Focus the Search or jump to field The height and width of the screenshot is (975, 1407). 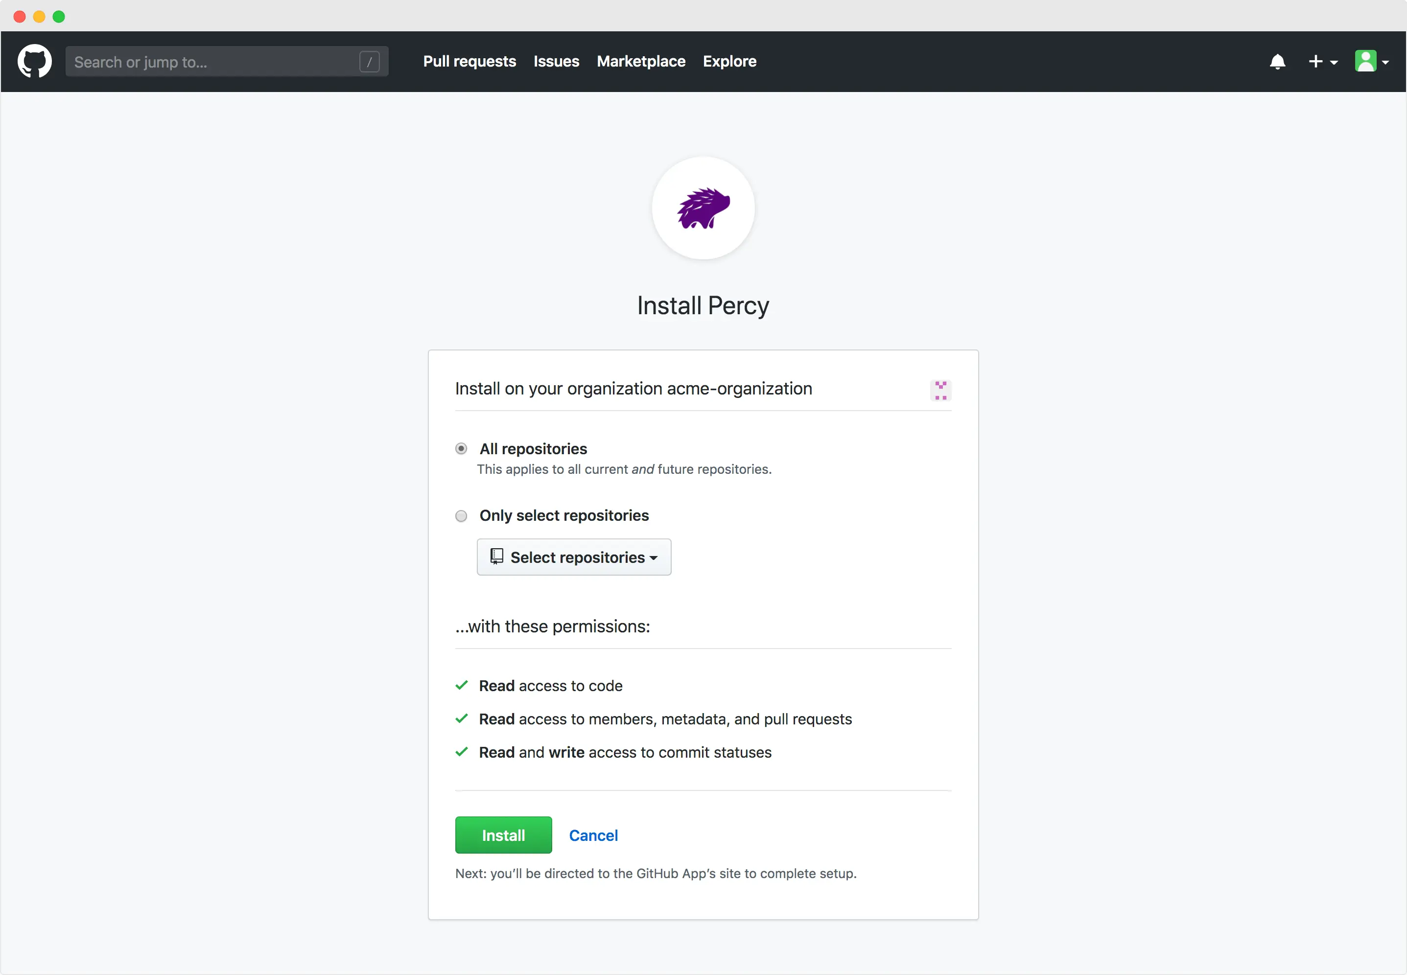[x=214, y=62]
